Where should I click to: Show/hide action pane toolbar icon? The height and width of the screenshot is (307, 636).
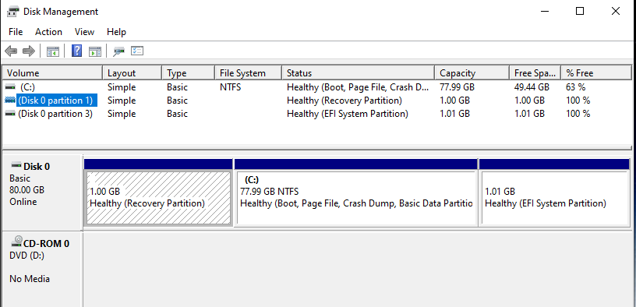(x=95, y=51)
